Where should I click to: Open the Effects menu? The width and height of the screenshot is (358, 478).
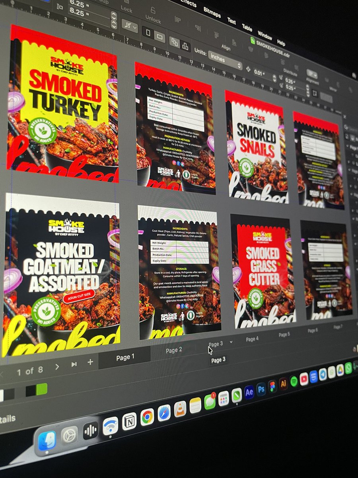(188, 3)
